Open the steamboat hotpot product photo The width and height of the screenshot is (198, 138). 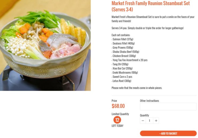[x=45, y=45]
